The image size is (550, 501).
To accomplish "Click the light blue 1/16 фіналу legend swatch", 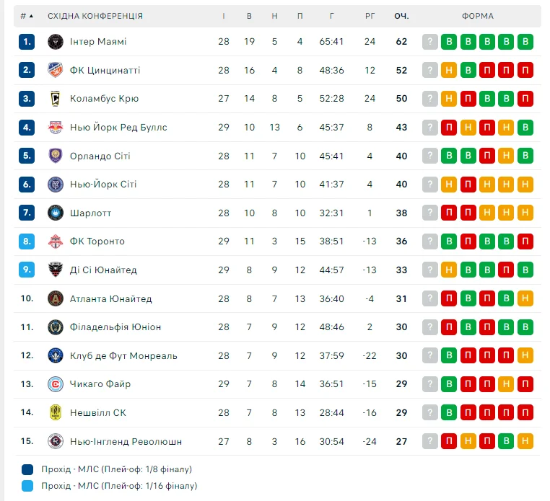I will tap(28, 486).
